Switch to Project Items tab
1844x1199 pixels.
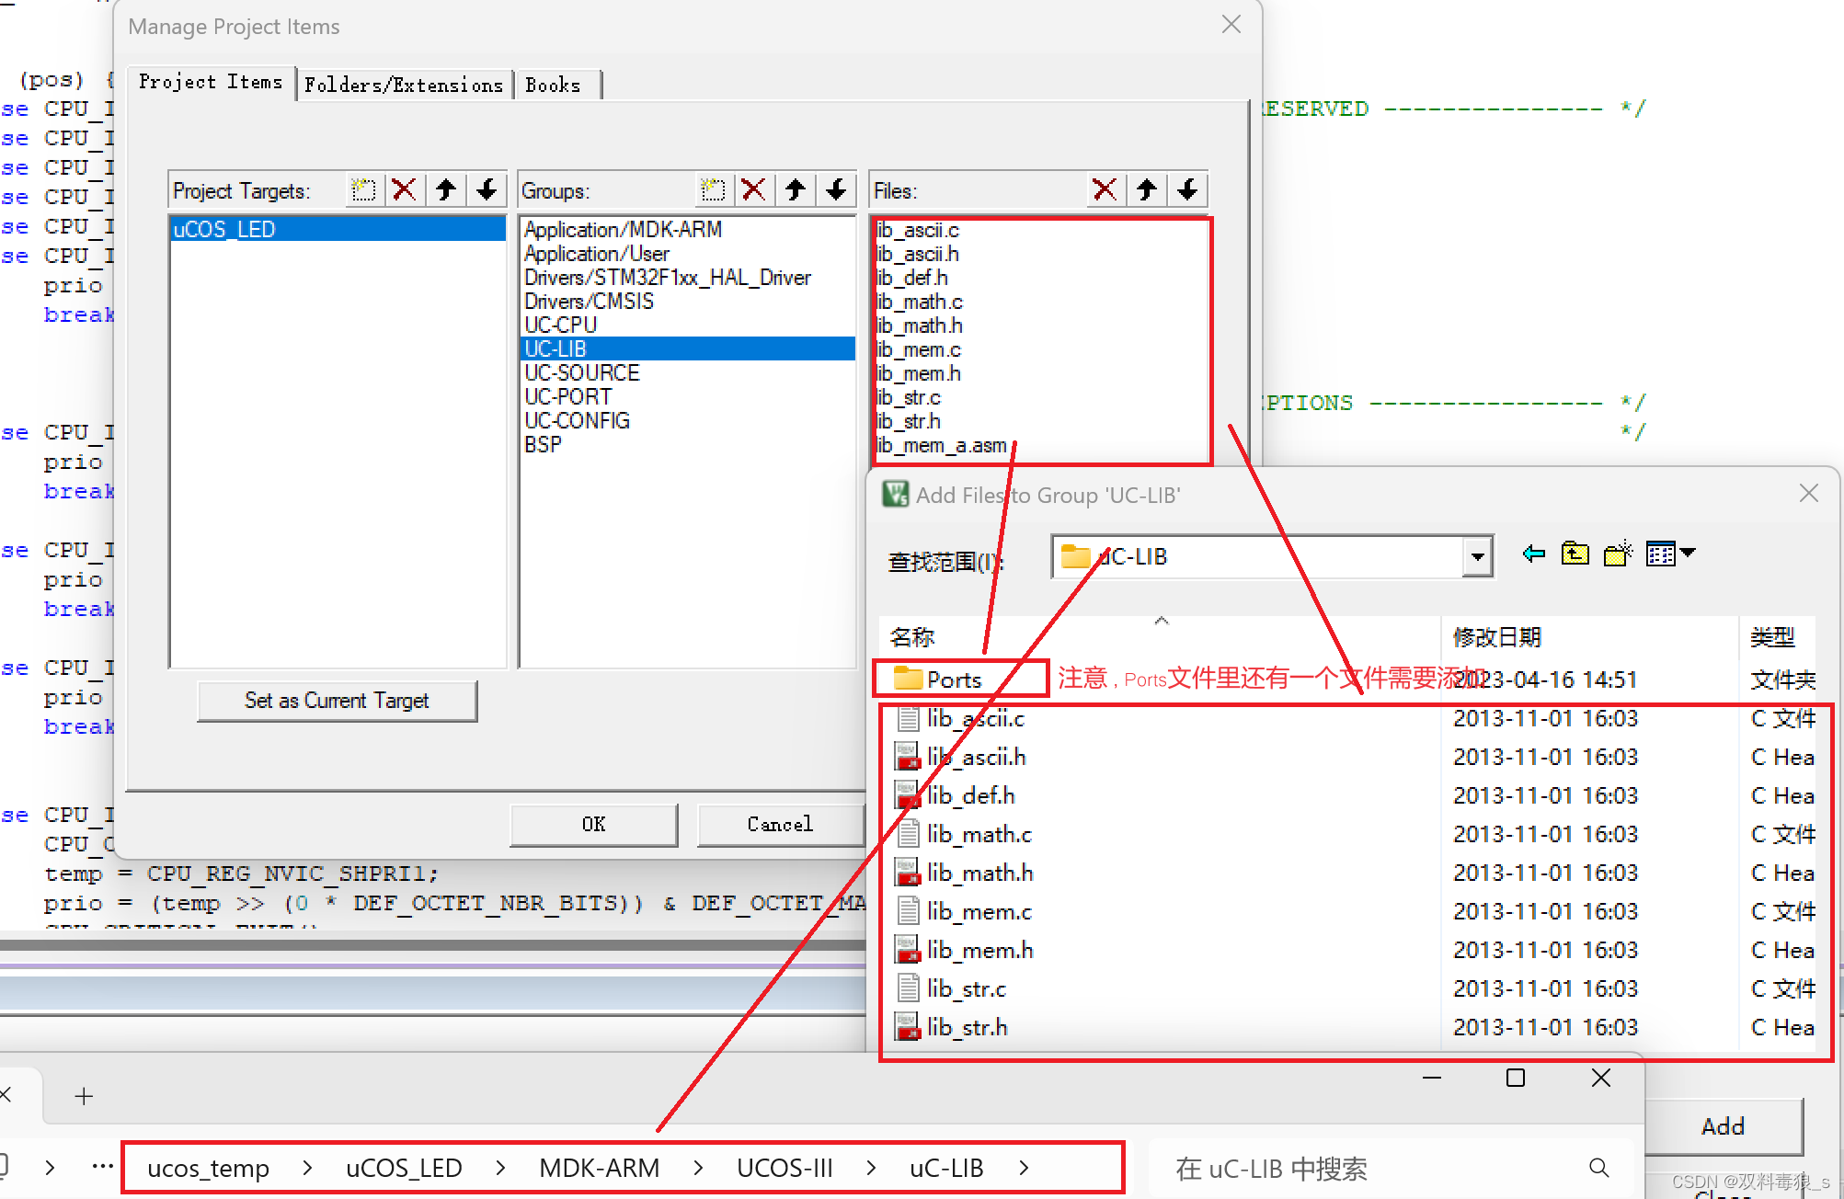[x=211, y=82]
